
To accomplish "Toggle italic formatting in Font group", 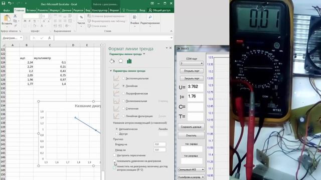I will pyautogui.click(x=30, y=21).
